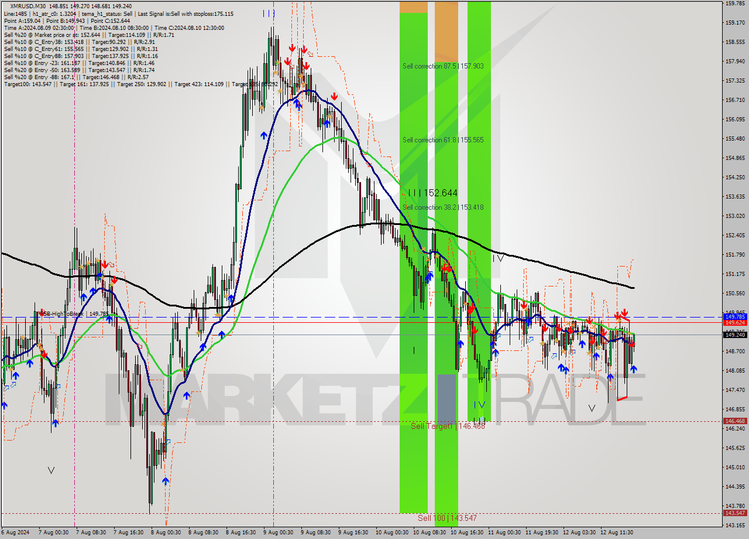The image size is (749, 539).
Task: Click the 'Time A:2024.08.09 02:30:00' text
Action: 39,28
